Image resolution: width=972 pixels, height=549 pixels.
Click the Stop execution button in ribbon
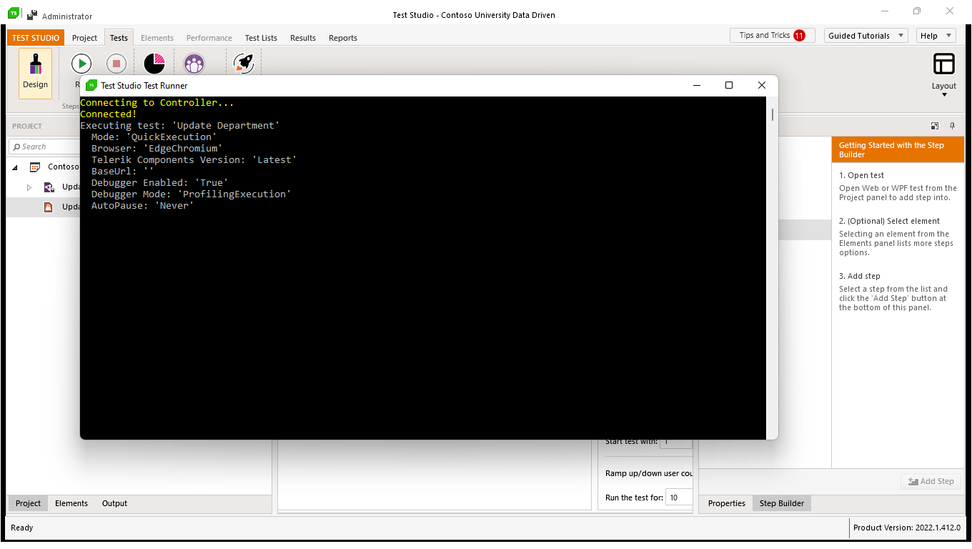[x=116, y=64]
